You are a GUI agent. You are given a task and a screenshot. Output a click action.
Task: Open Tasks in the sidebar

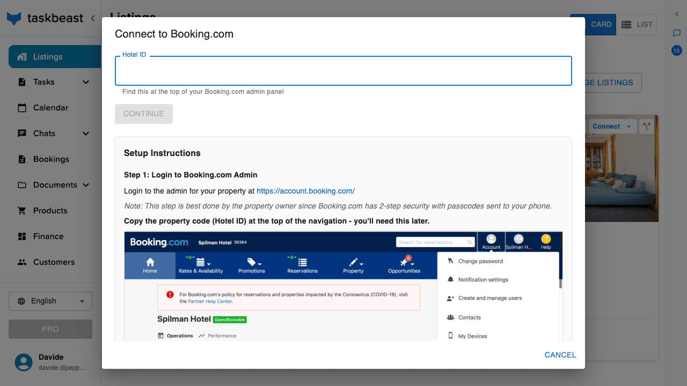43,82
